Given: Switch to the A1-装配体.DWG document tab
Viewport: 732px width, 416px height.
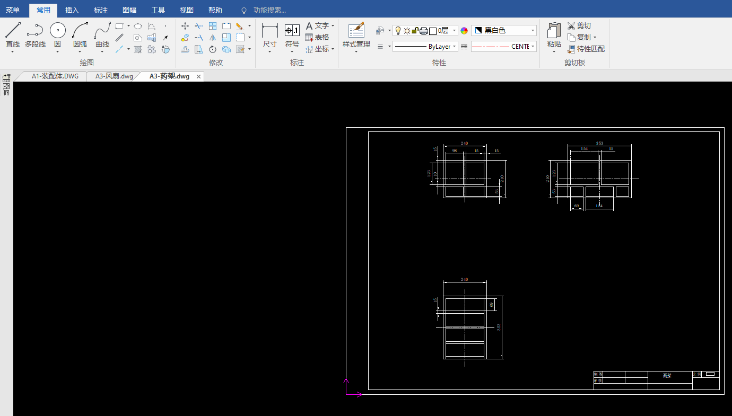Looking at the screenshot, I should pyautogui.click(x=55, y=76).
